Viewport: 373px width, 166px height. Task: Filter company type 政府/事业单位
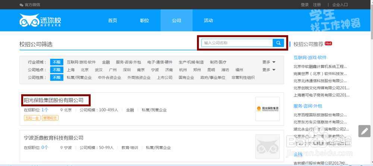pyautogui.click(x=213, y=77)
